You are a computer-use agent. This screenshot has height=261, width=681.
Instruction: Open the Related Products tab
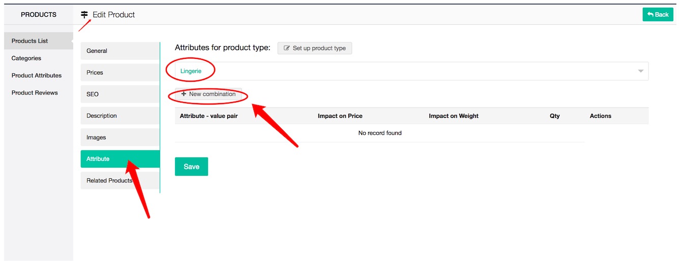tap(109, 181)
